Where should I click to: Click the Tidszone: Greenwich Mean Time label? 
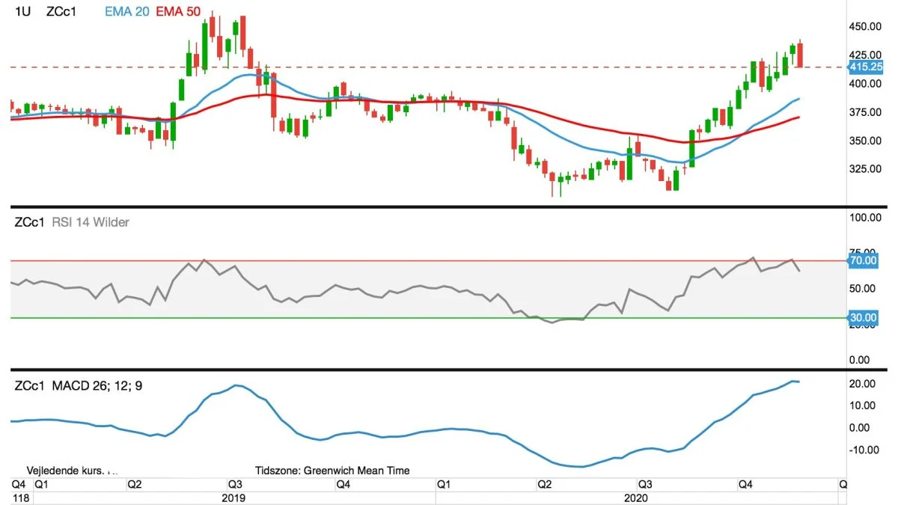tap(332, 471)
